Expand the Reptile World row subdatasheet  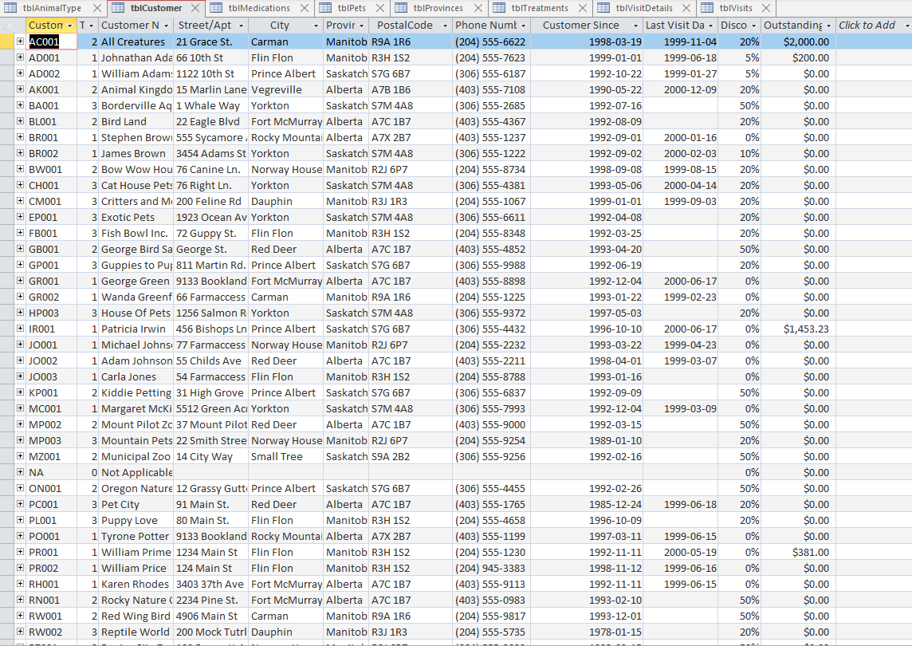(20, 632)
